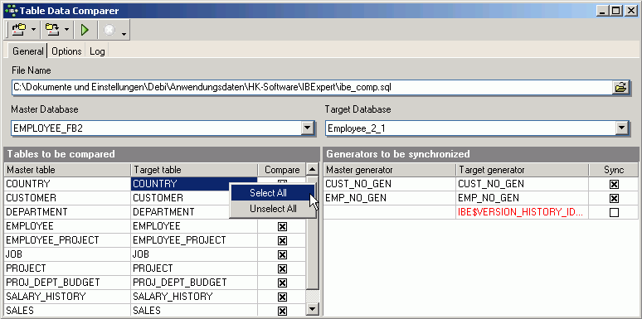This screenshot has height=319, width=642.
Task: Click the tables list scroll up arrow
Action: point(313,169)
